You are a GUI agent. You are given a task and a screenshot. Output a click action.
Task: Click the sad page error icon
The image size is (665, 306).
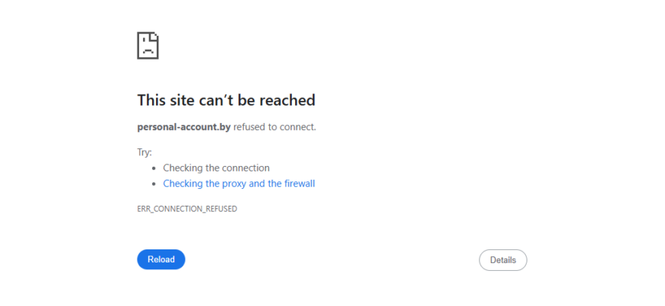[x=148, y=45]
